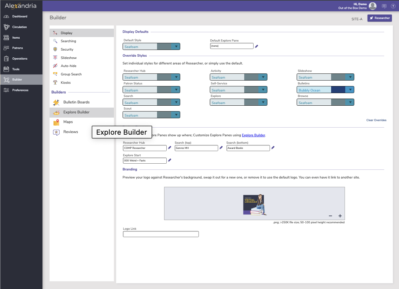Open the Slideshow style dropdown
The image size is (399, 289).
coord(325,77)
